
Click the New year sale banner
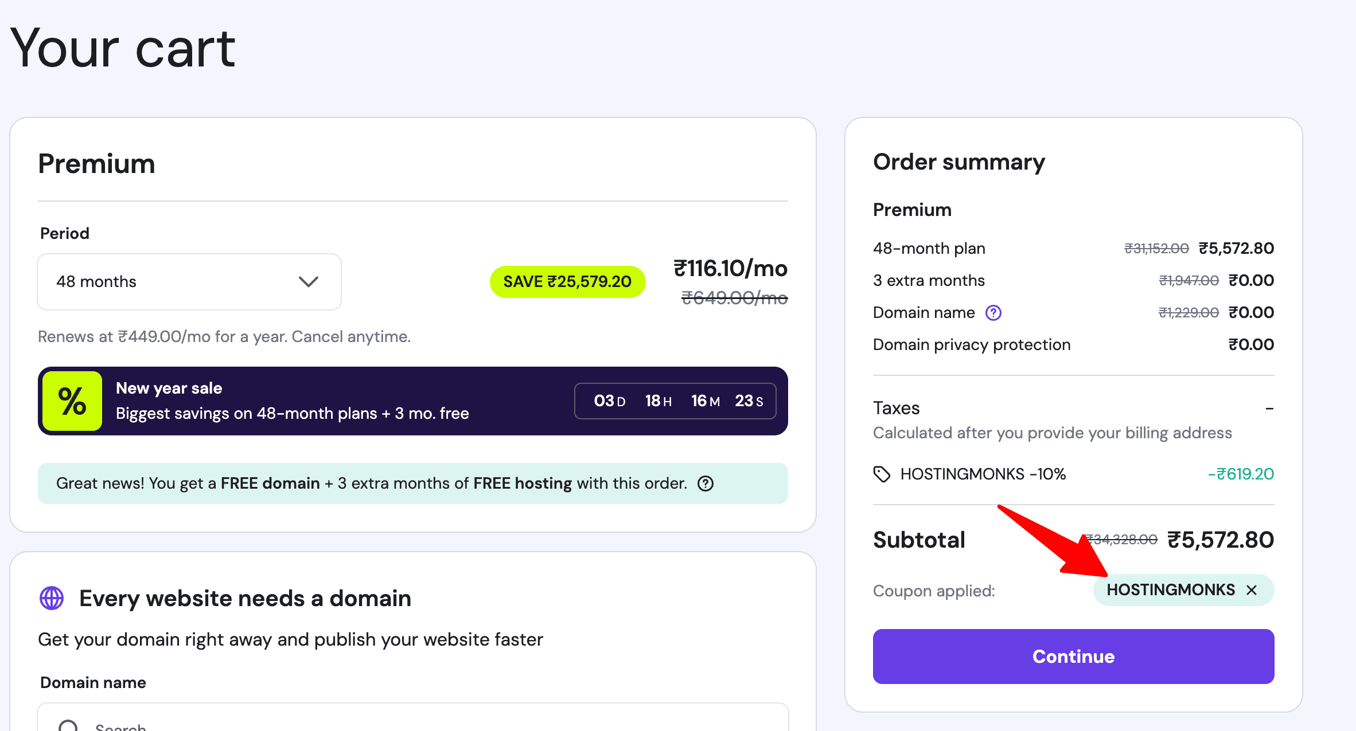click(x=413, y=401)
